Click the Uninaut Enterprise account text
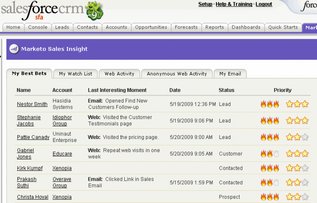Image resolution: width=317 pixels, height=203 pixels. coord(65,137)
